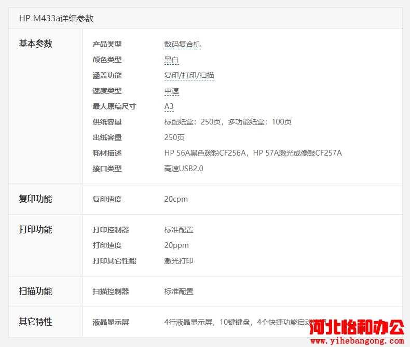The image size is (410, 347).
Task: Select the 接口类型 label
Action: (107, 169)
